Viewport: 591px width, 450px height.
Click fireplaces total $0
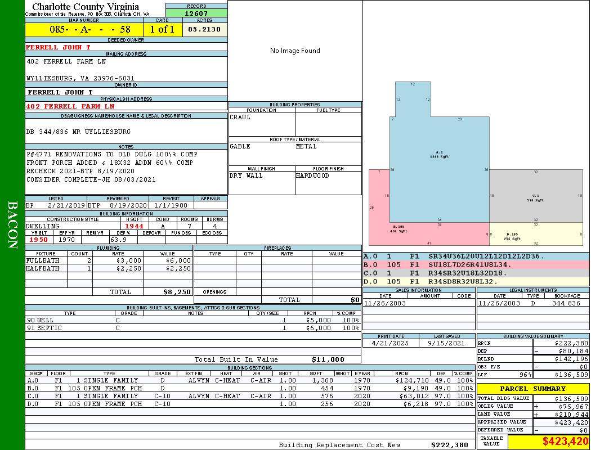[x=355, y=300]
